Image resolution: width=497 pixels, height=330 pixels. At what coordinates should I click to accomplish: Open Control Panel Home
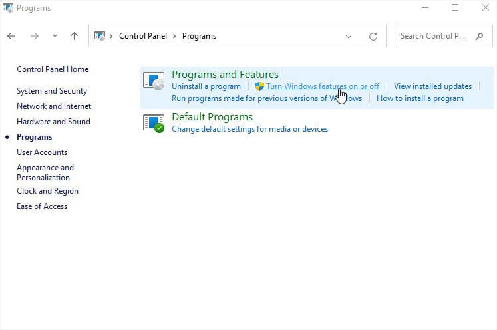point(53,69)
